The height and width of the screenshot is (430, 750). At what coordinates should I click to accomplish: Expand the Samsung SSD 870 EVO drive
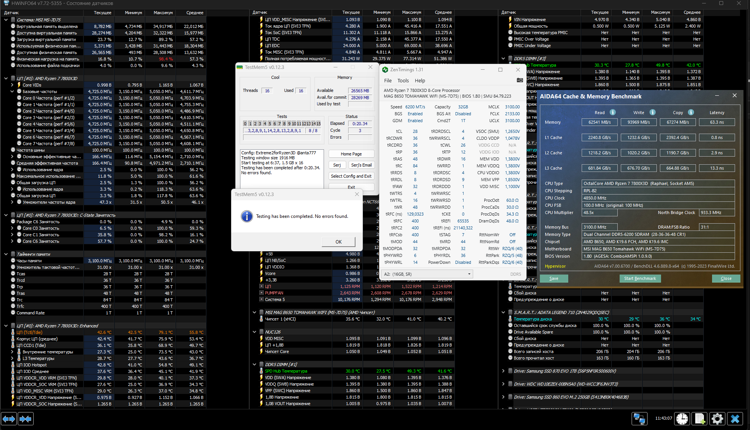503,371
